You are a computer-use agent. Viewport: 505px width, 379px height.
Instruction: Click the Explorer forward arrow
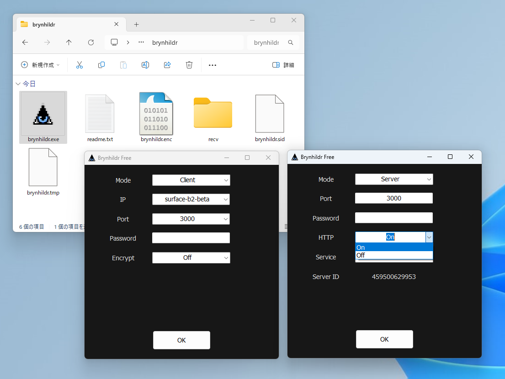tap(47, 42)
